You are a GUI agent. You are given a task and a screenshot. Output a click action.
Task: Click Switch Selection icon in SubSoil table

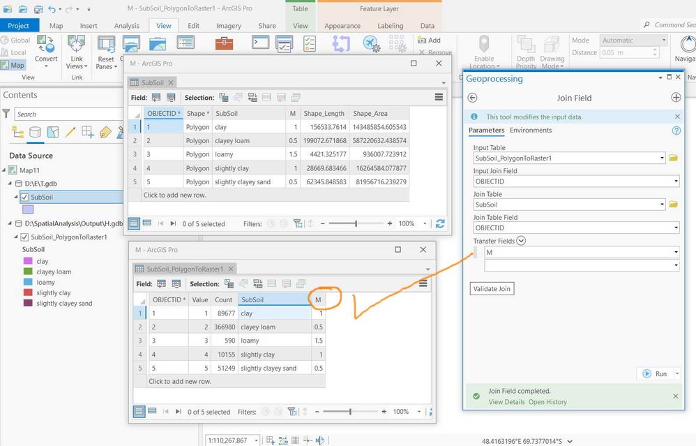click(252, 97)
